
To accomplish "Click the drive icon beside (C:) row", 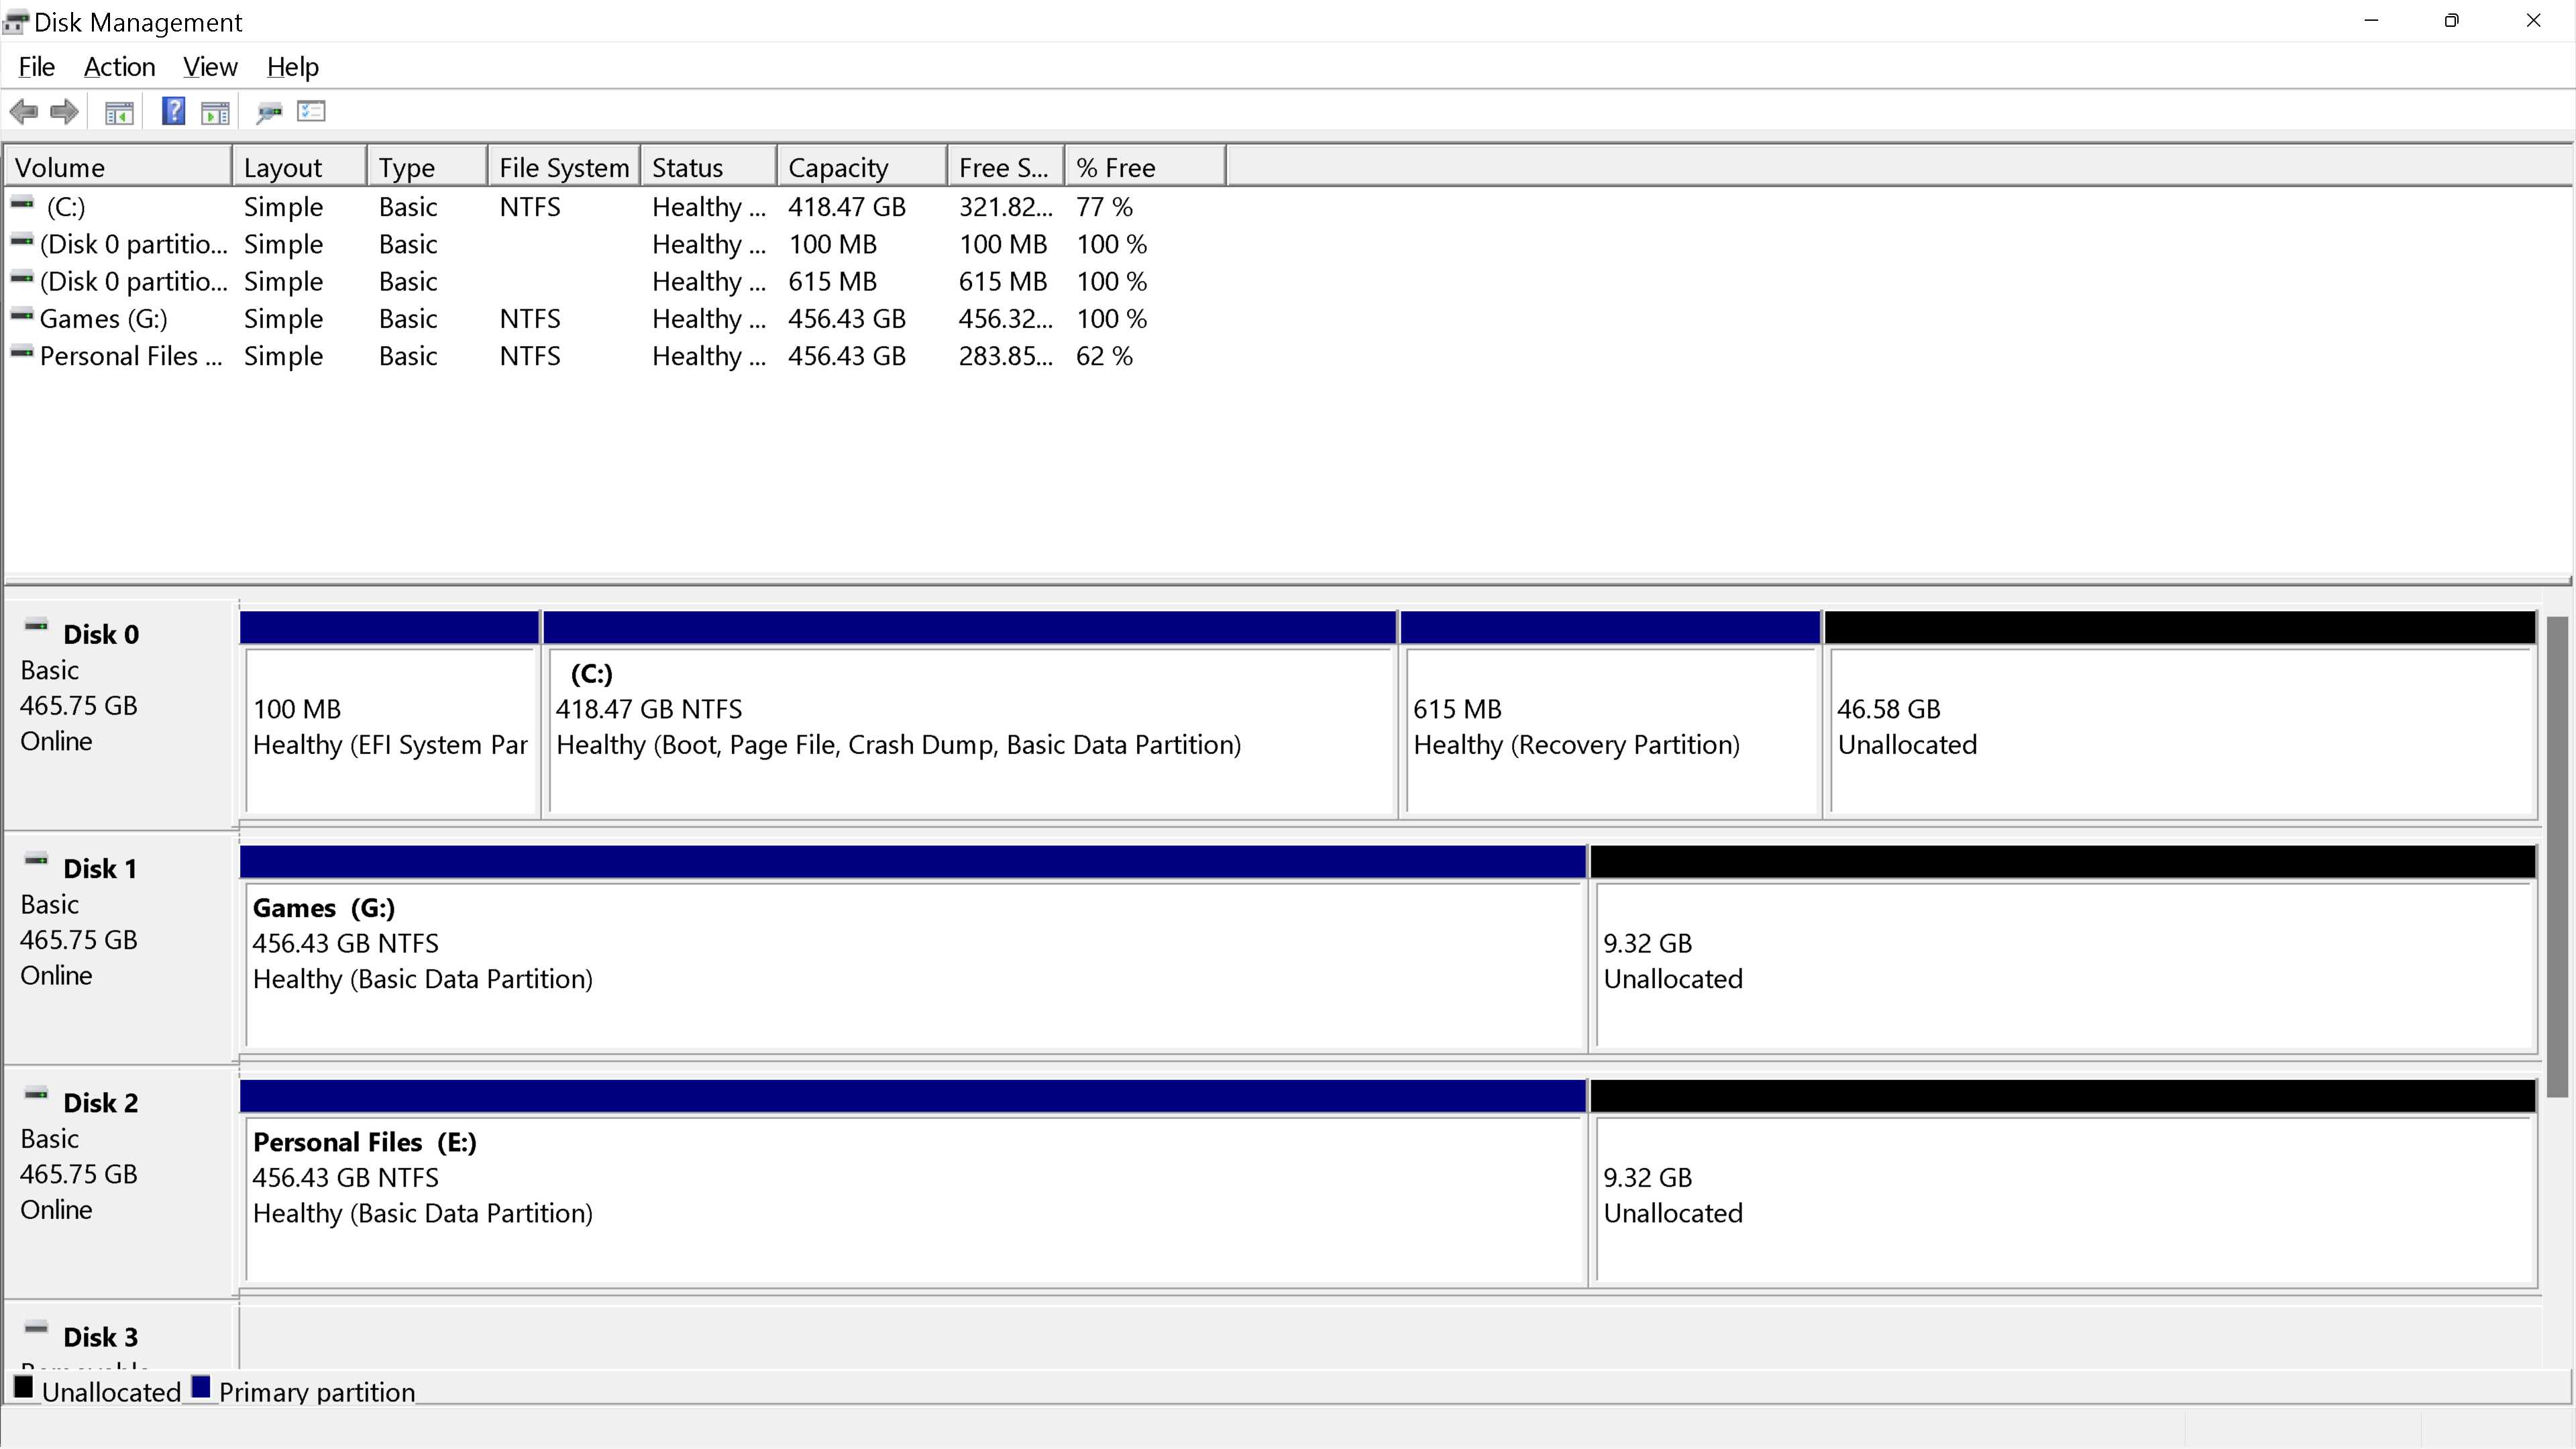I will [22, 204].
